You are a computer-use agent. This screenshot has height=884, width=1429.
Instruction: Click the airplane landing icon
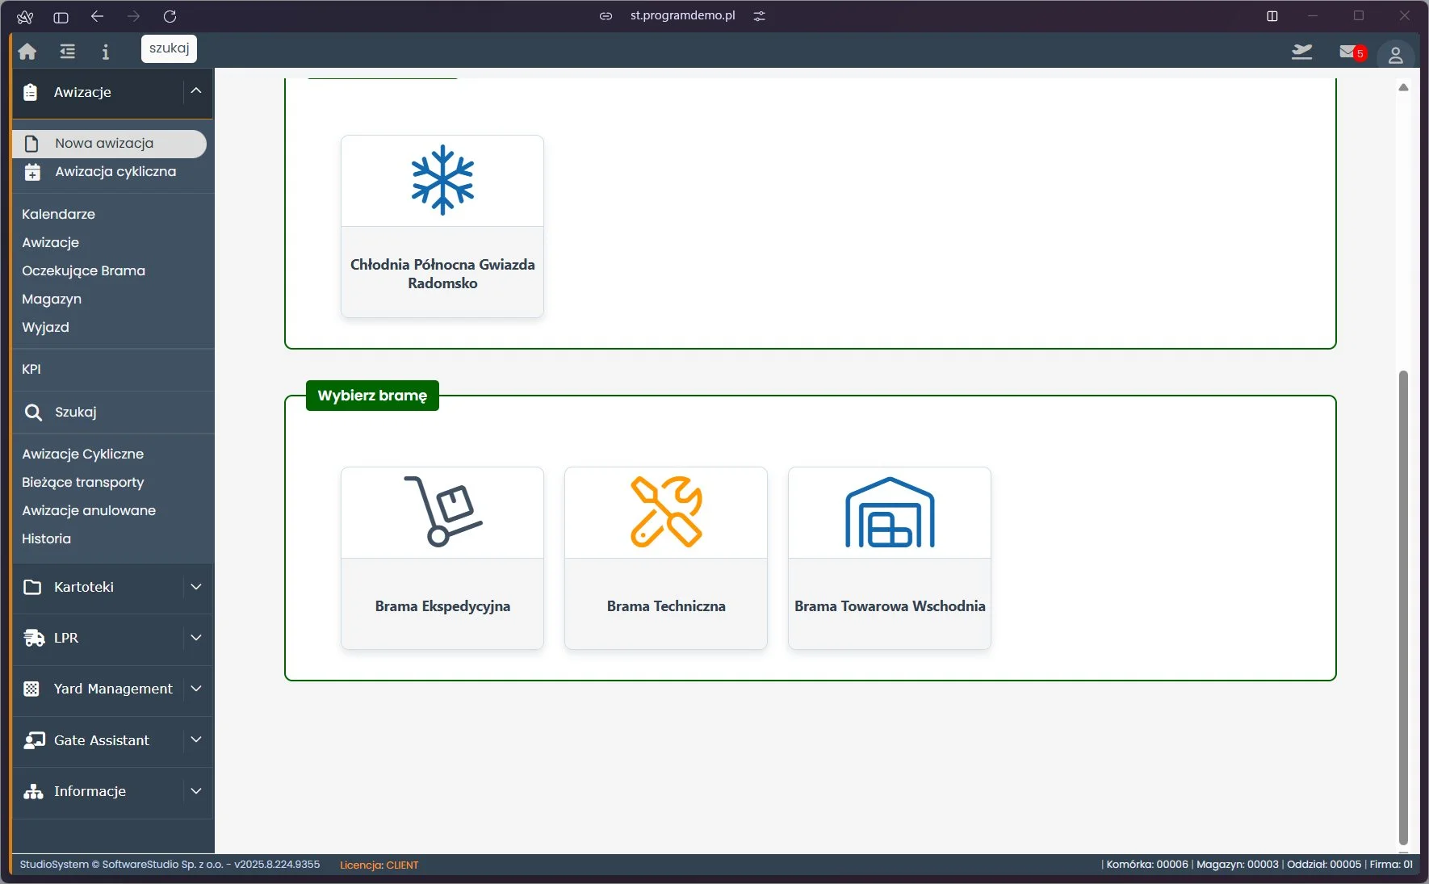[1301, 52]
